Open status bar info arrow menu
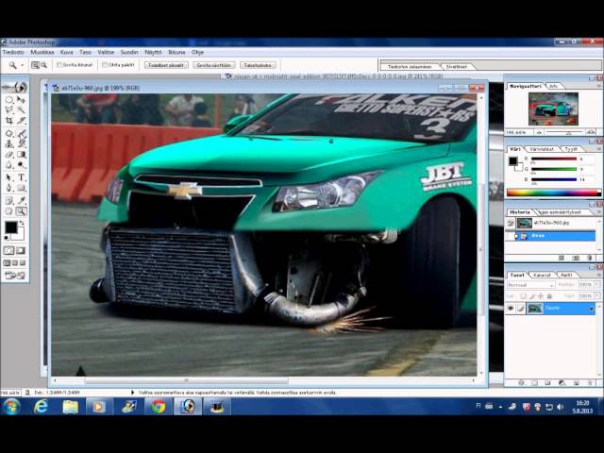 tap(132, 393)
